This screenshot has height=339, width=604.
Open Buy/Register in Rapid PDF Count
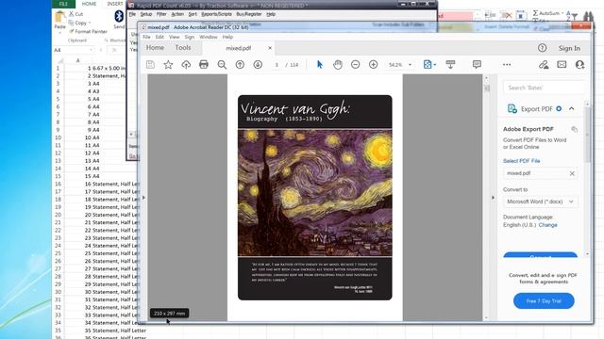pyautogui.click(x=249, y=14)
